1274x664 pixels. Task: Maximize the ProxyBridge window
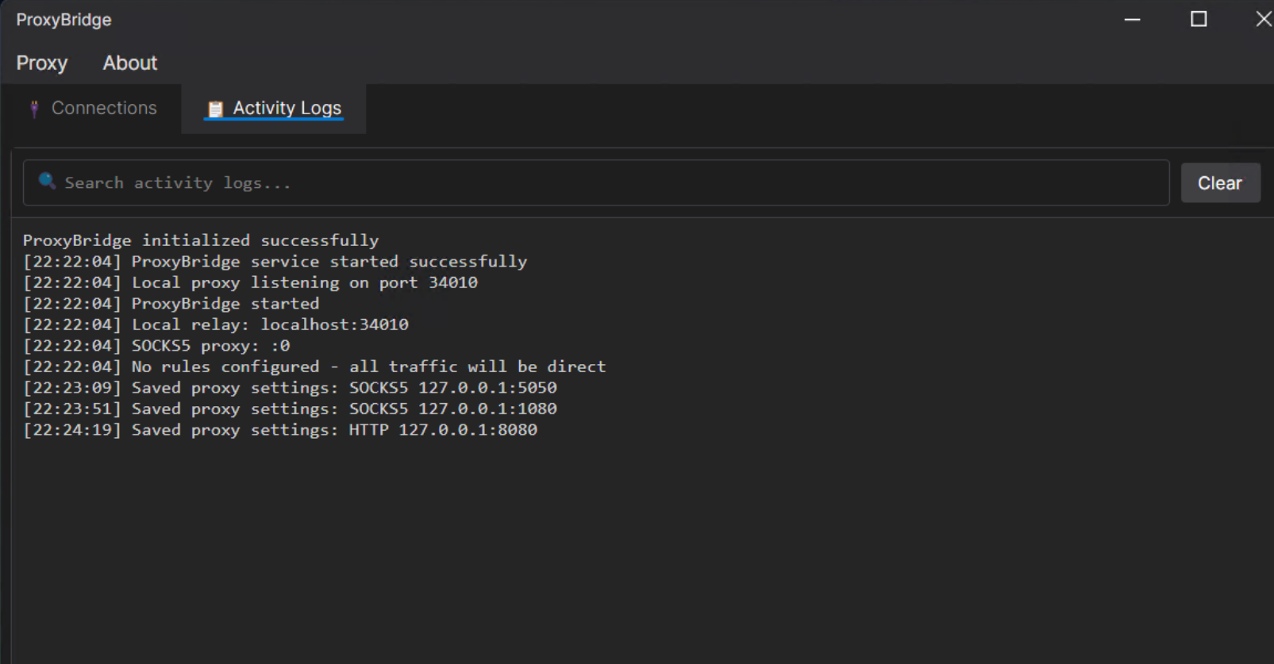click(1199, 19)
